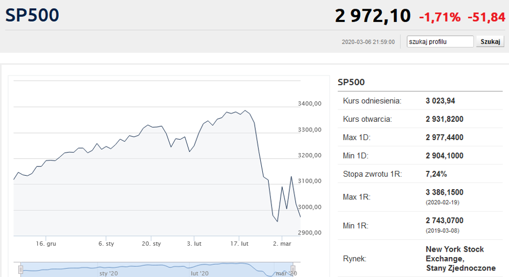Viewport: 509px width, 277px height.
Task: Click the '2. mar' x-axis label
Action: 282,244
